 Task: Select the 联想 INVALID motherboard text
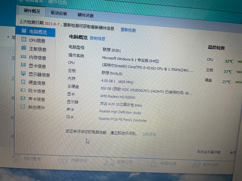coord(112,73)
